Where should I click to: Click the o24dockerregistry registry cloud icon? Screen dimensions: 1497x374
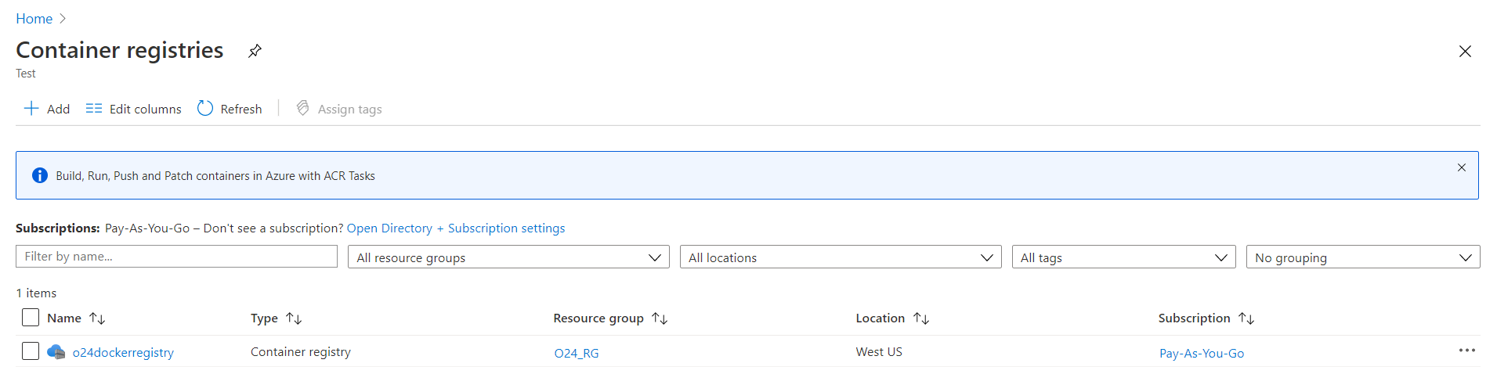coord(56,352)
